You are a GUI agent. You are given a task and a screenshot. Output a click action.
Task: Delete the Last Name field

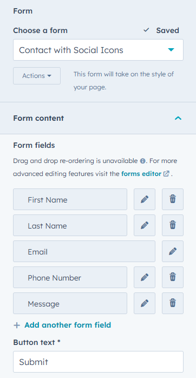pyautogui.click(x=173, y=225)
